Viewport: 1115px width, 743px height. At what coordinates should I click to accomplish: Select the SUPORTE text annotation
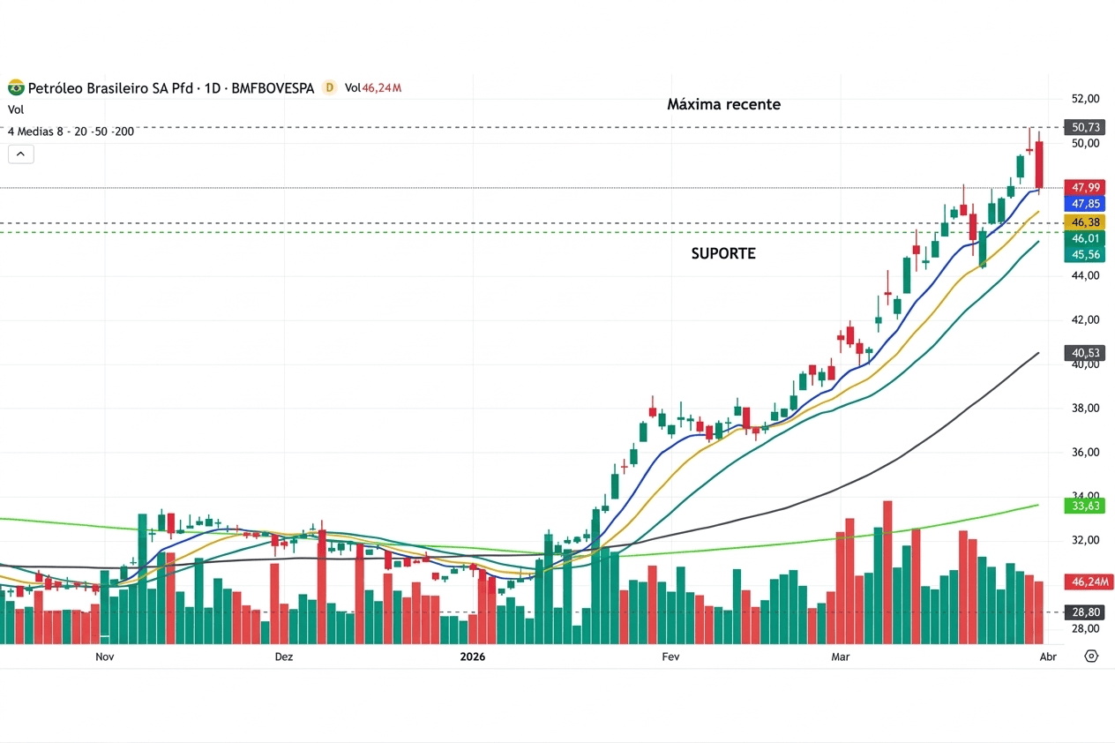(722, 253)
